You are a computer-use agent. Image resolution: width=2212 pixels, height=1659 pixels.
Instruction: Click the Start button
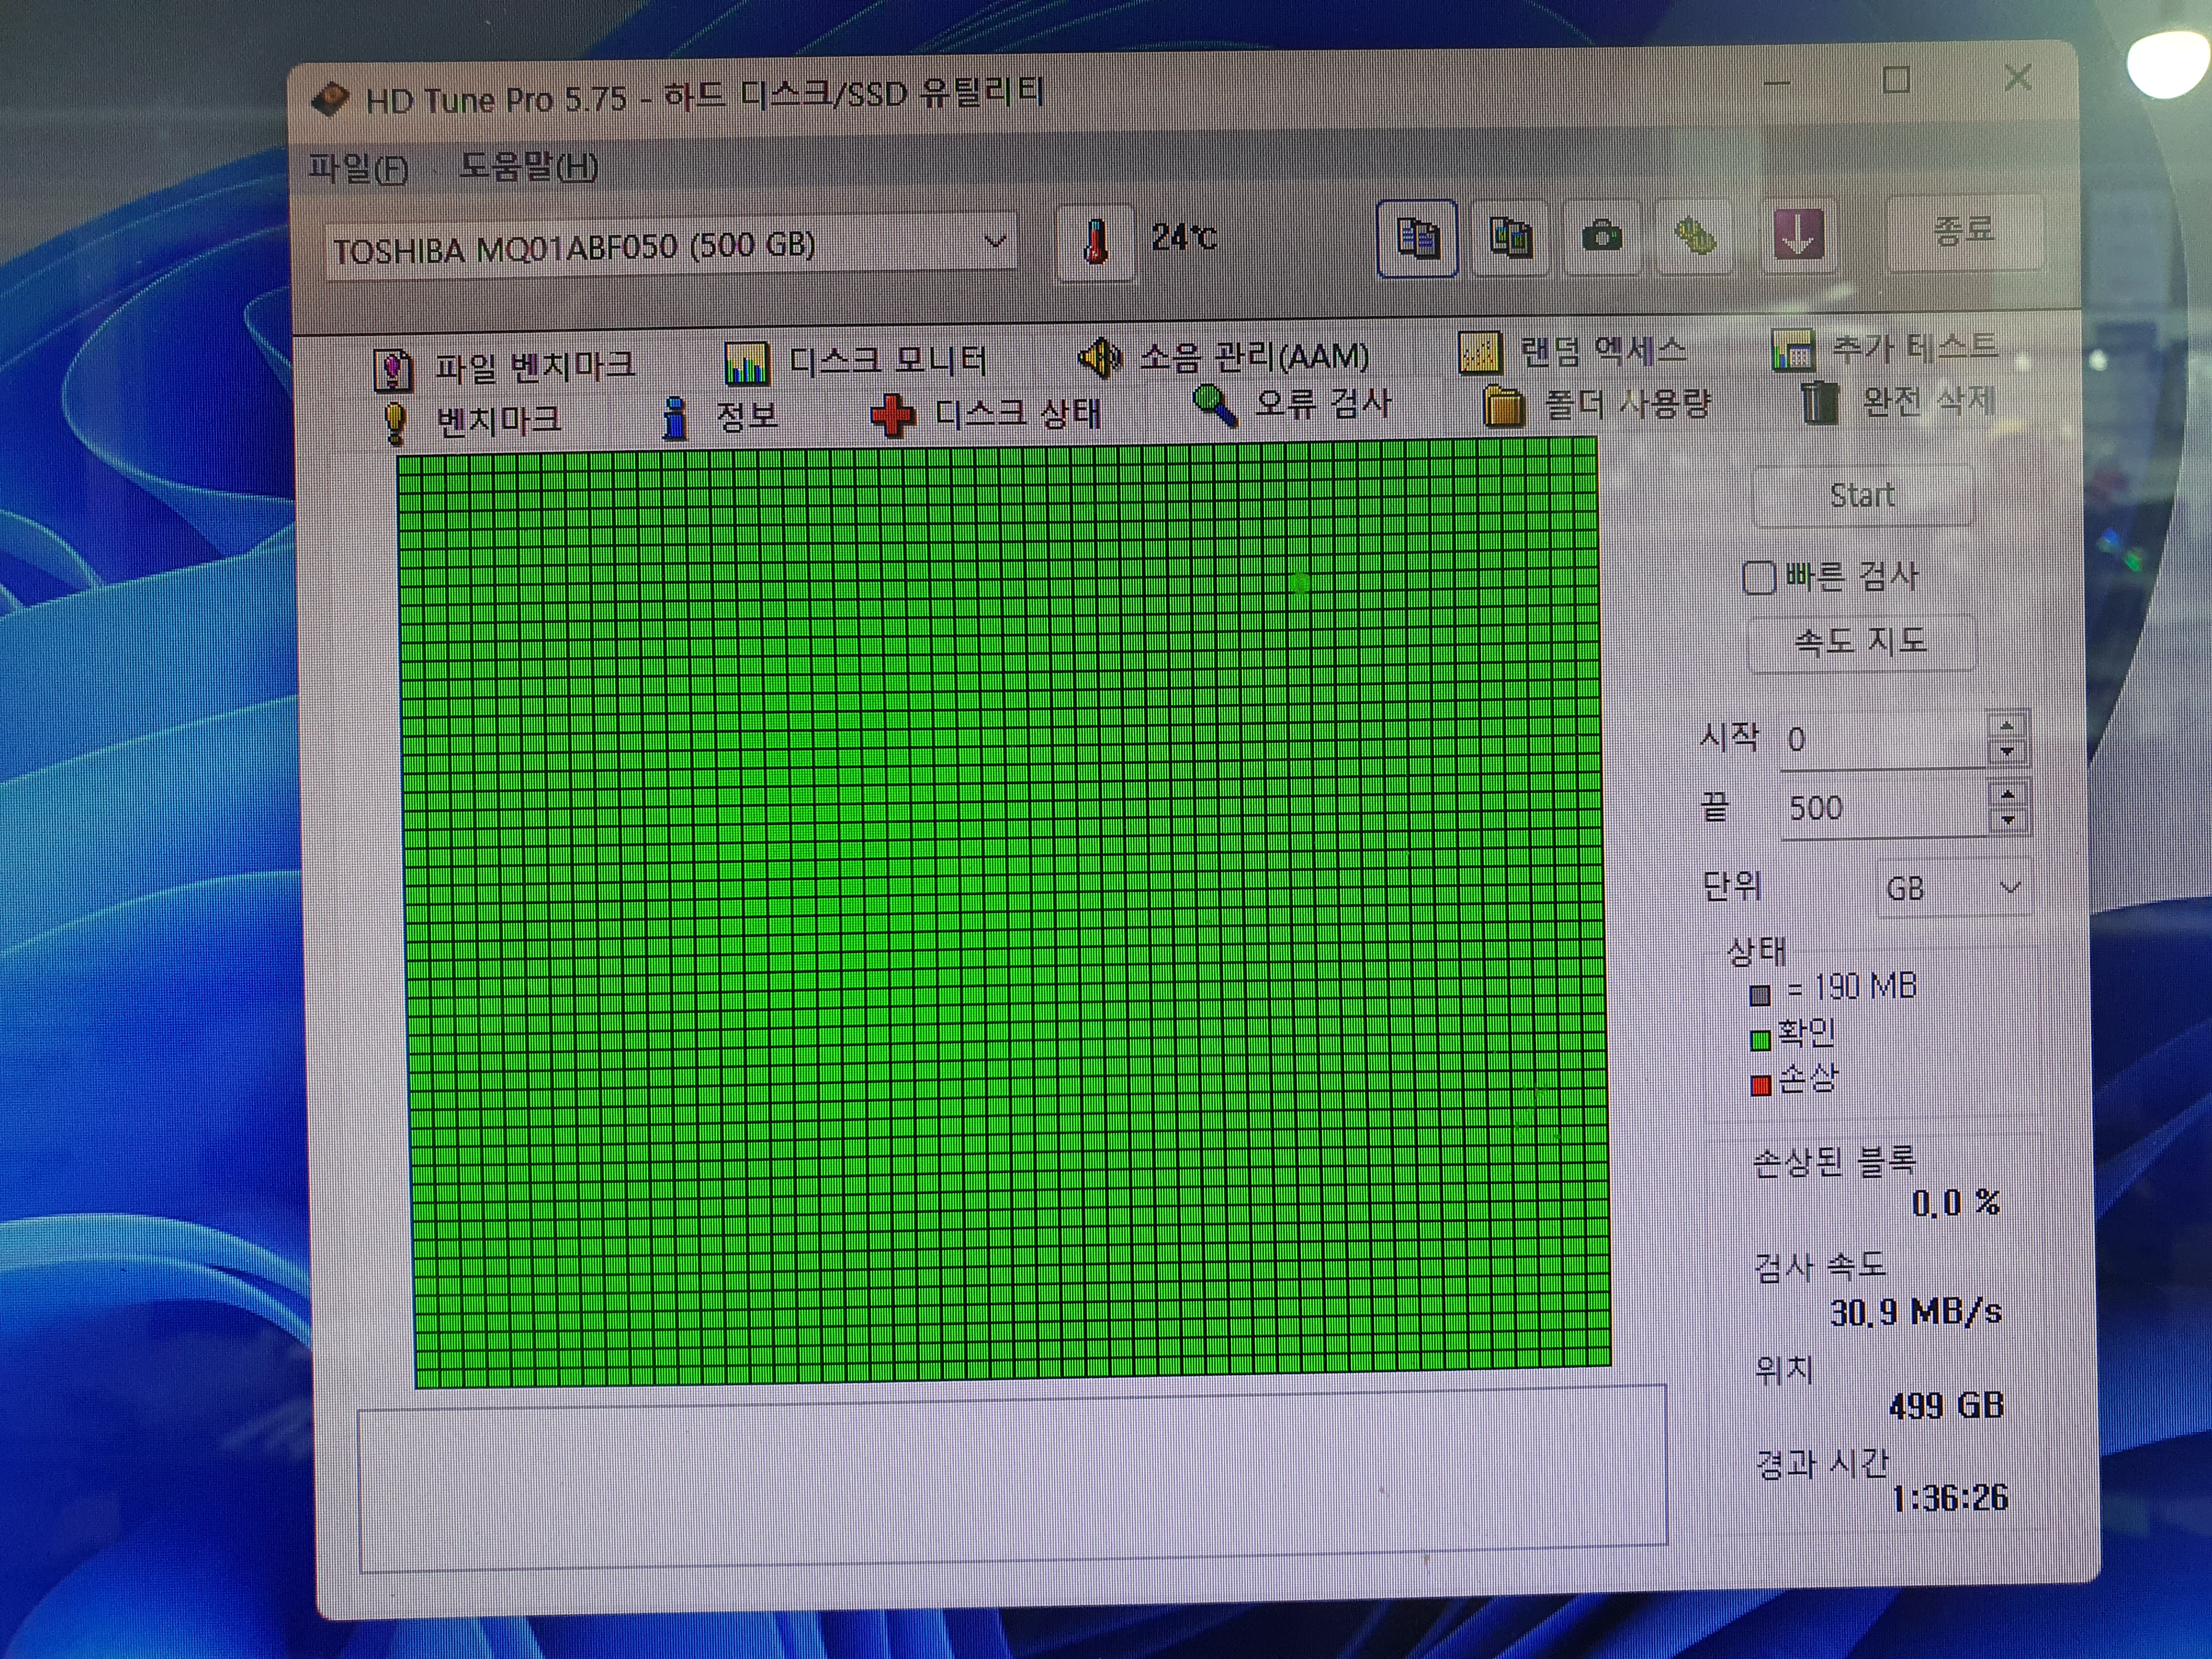point(1862,495)
